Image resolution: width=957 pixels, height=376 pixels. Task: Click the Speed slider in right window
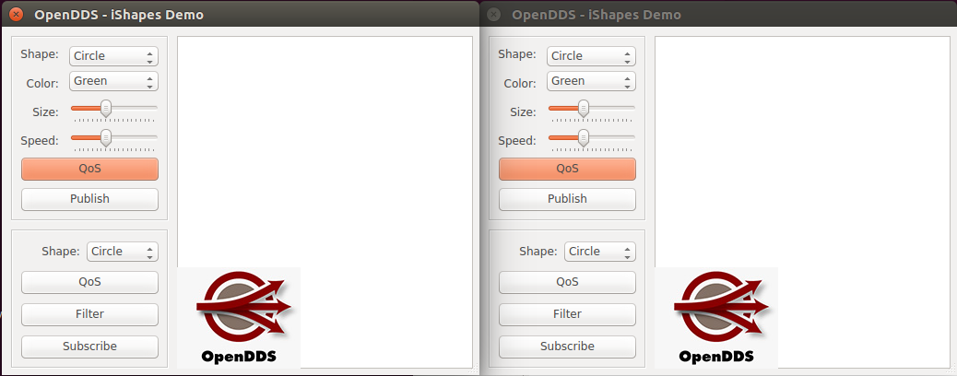click(x=591, y=139)
